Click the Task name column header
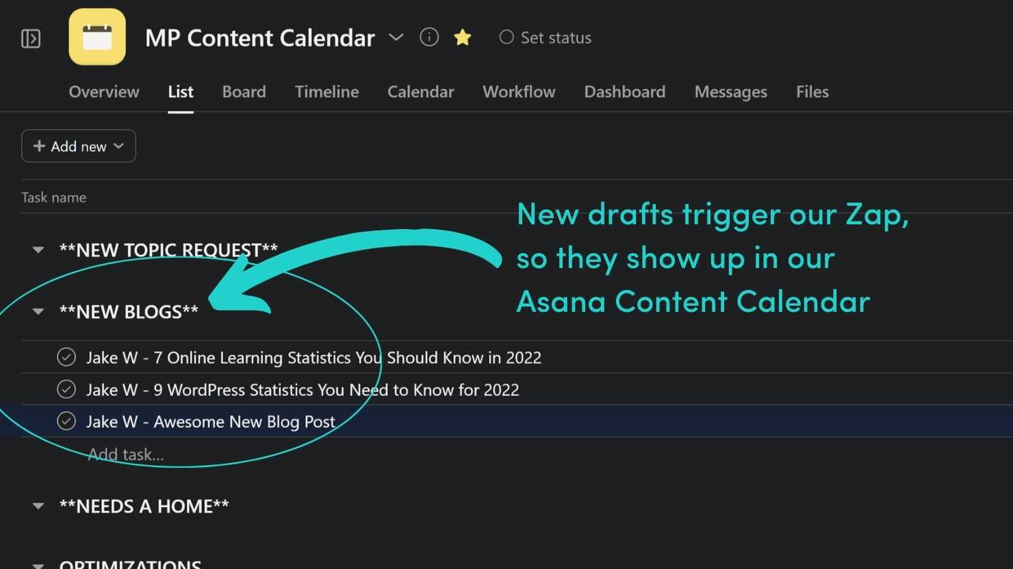This screenshot has height=569, width=1013. pos(54,198)
